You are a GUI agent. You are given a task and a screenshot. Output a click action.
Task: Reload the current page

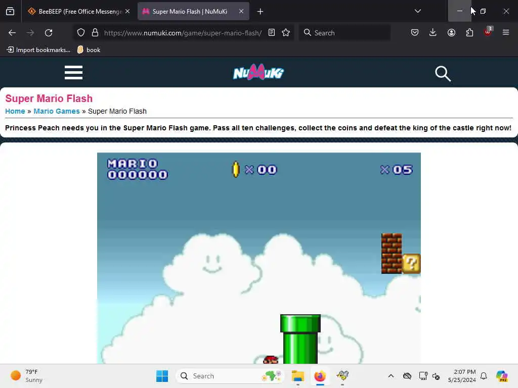(49, 33)
